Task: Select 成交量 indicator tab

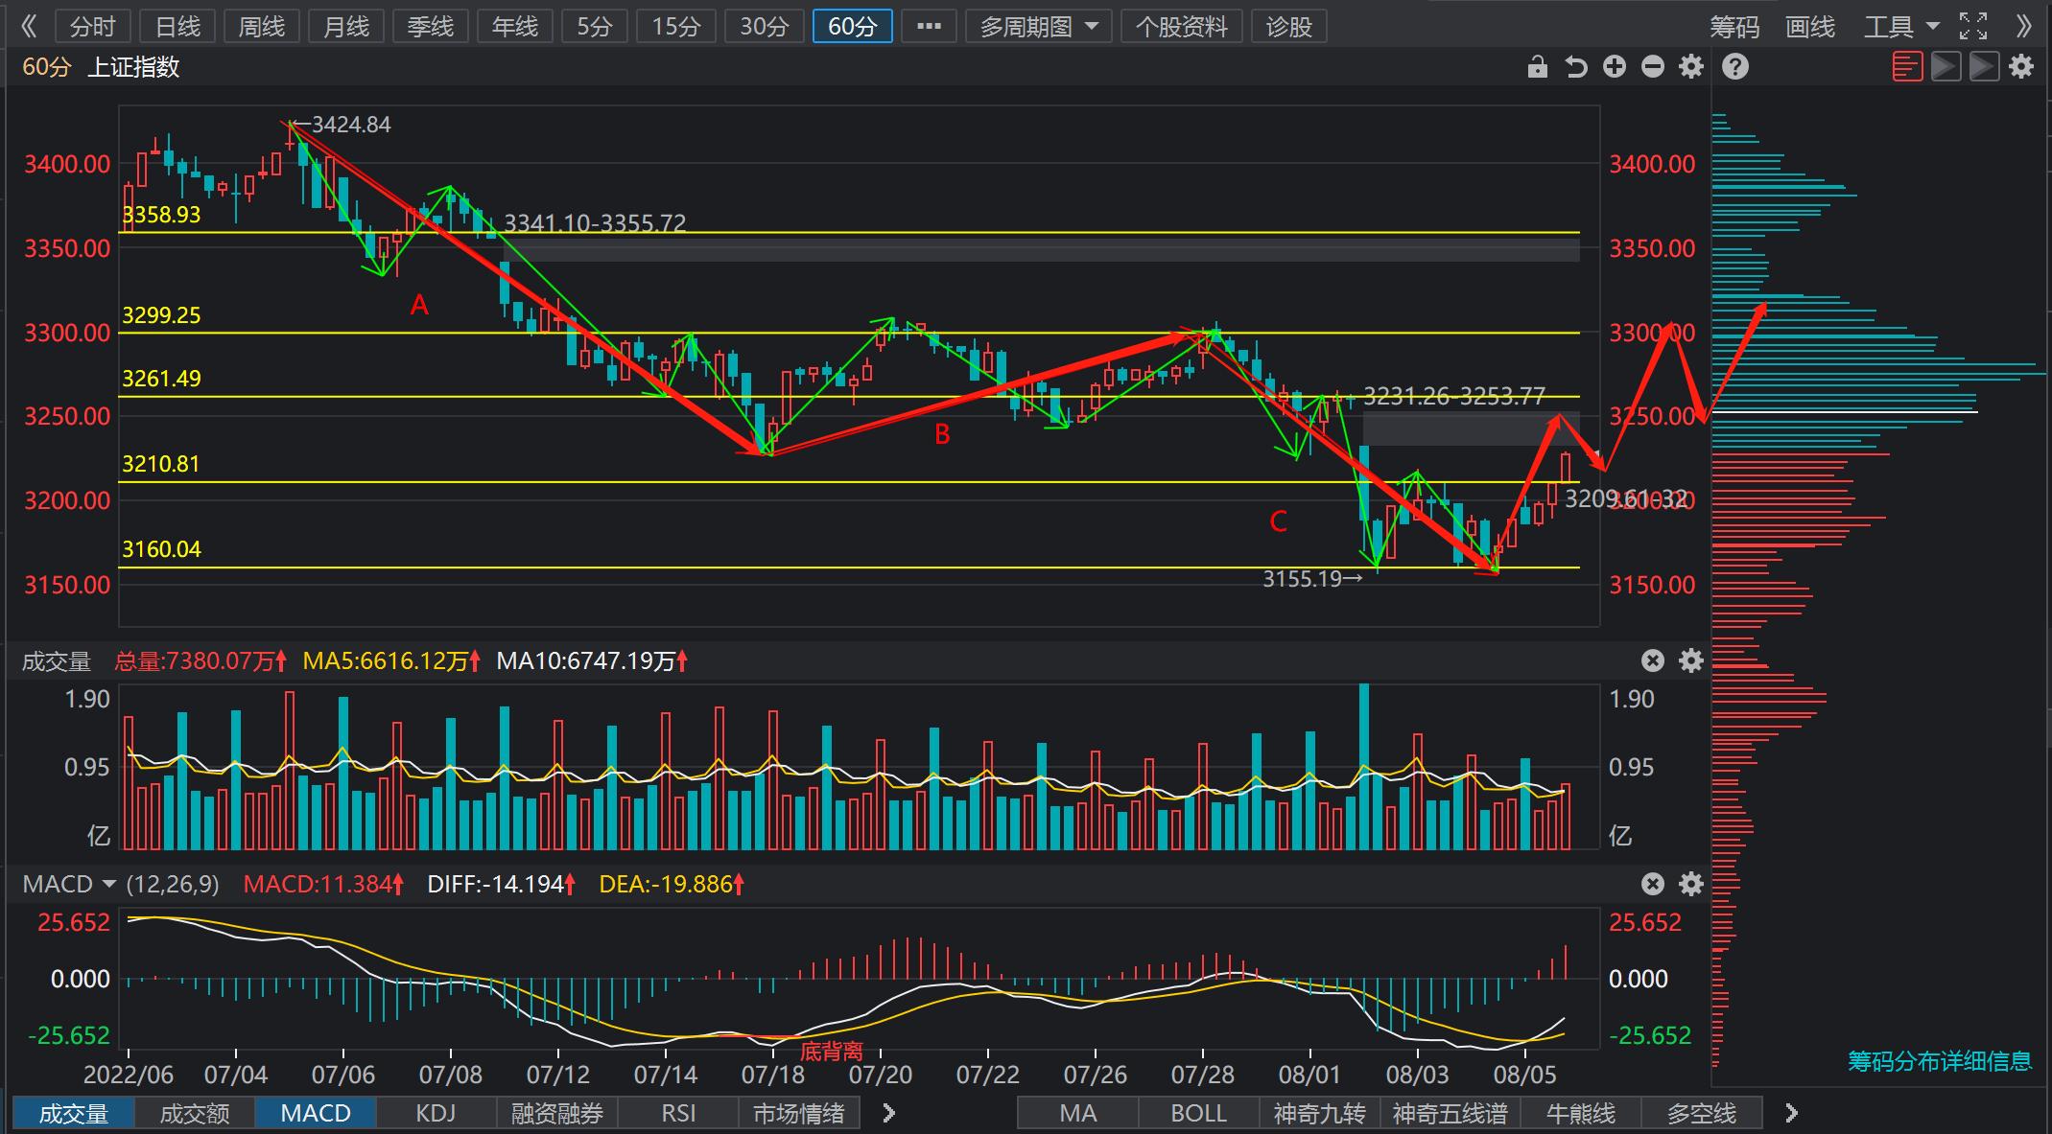Action: click(74, 1113)
